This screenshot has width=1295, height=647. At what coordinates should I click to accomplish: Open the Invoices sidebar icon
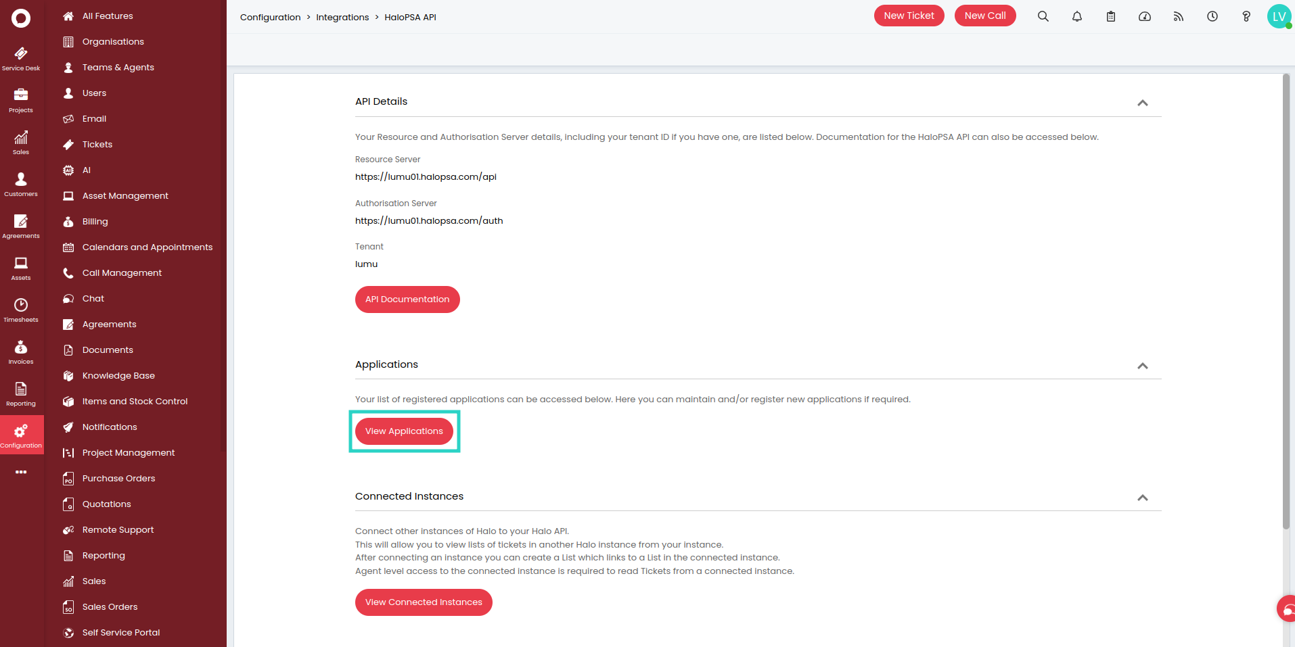click(21, 352)
